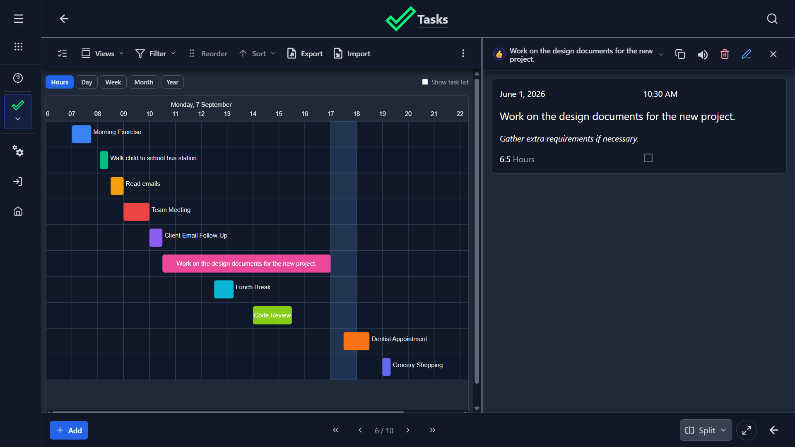795x447 pixels.
Task: Click the Monday, 7 September header
Action: [201, 105]
